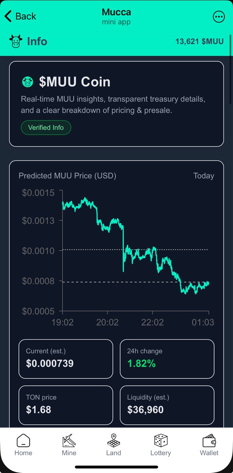Tap the Current (est.) price card
233x473 pixels.
tap(66, 359)
